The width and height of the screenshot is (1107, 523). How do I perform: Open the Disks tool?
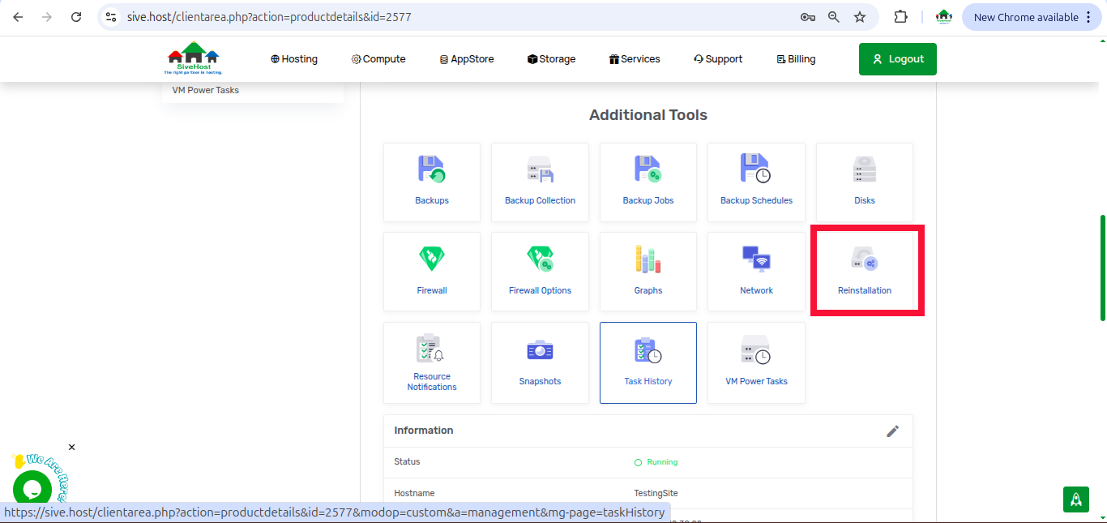(x=865, y=182)
